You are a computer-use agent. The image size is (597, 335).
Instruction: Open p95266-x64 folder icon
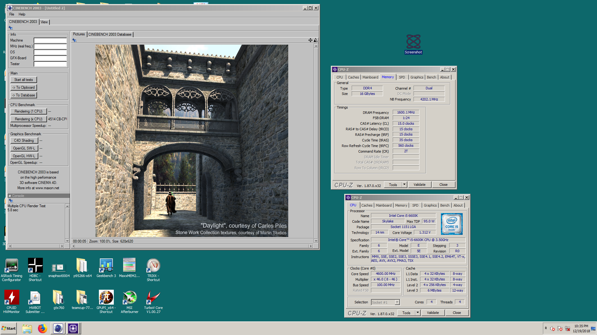[x=82, y=268]
